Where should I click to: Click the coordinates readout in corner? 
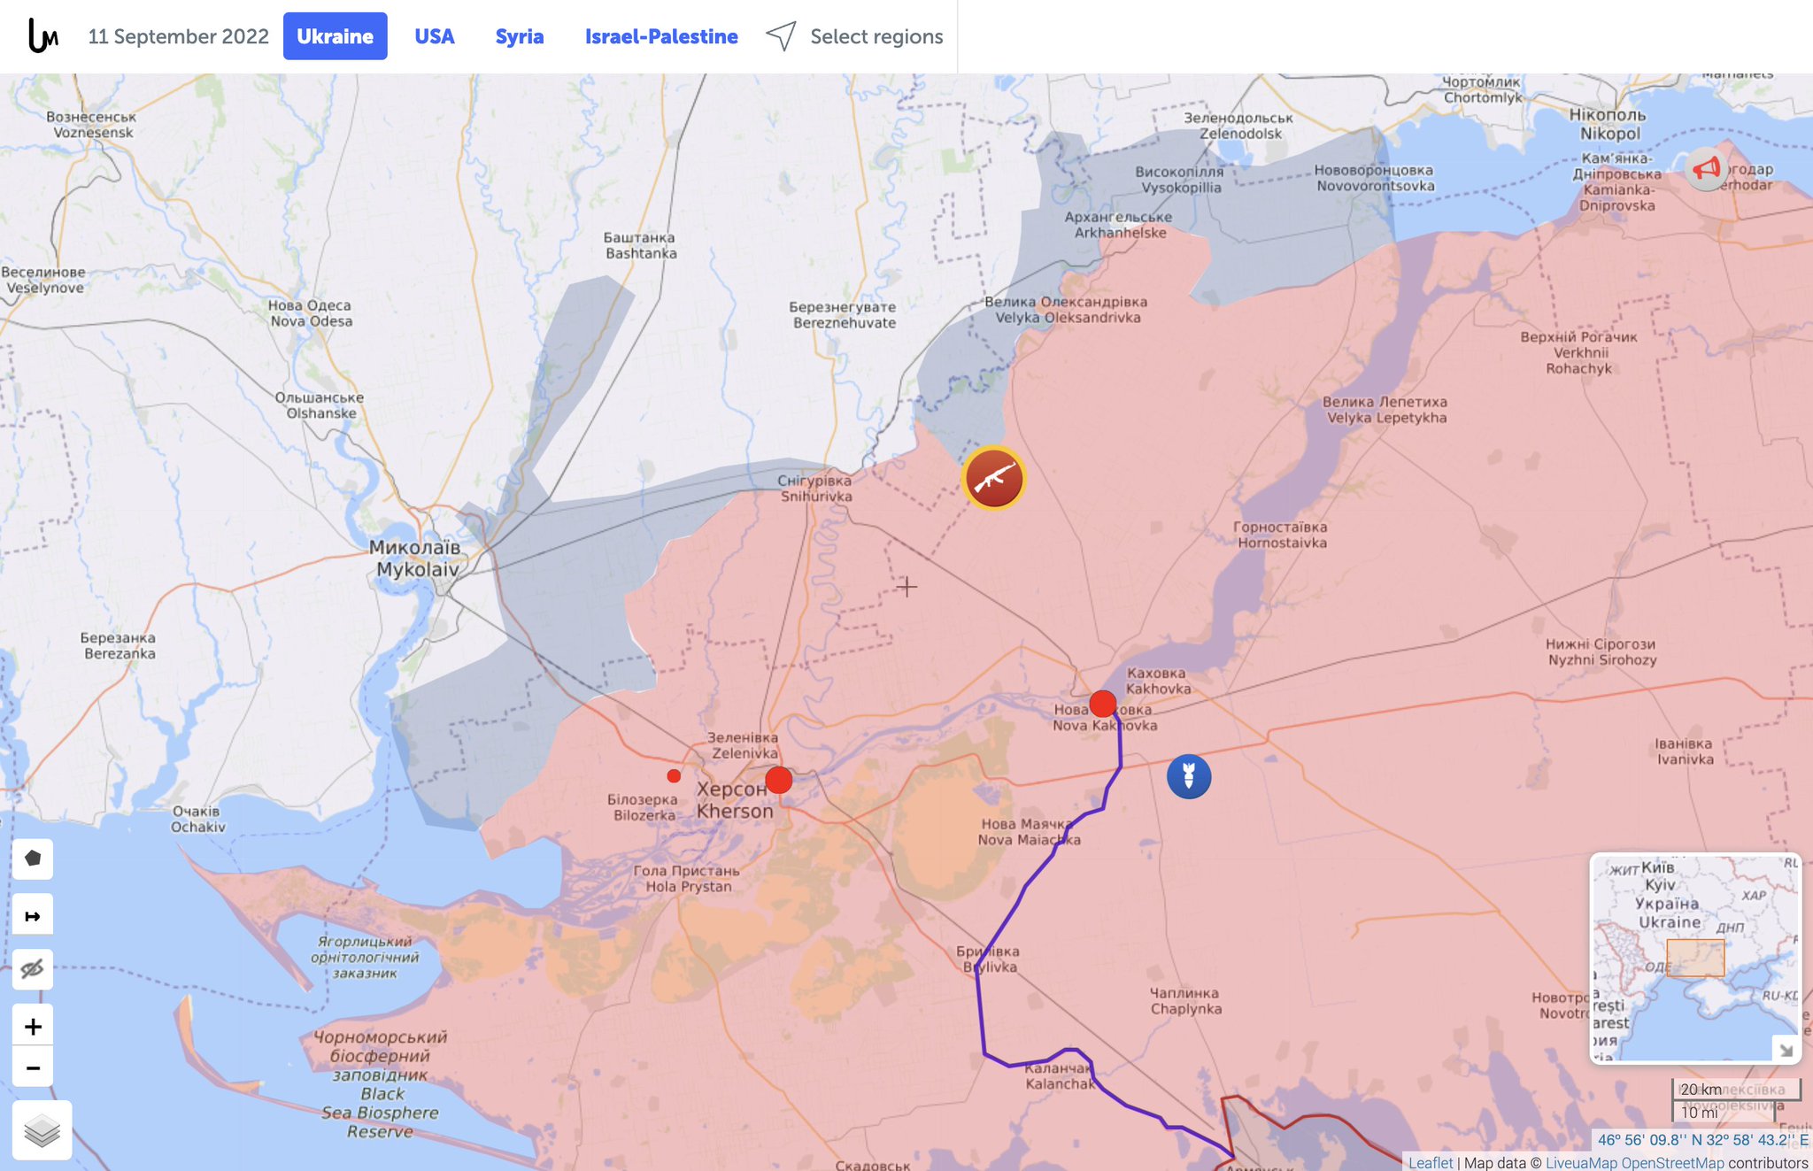tap(1702, 1140)
